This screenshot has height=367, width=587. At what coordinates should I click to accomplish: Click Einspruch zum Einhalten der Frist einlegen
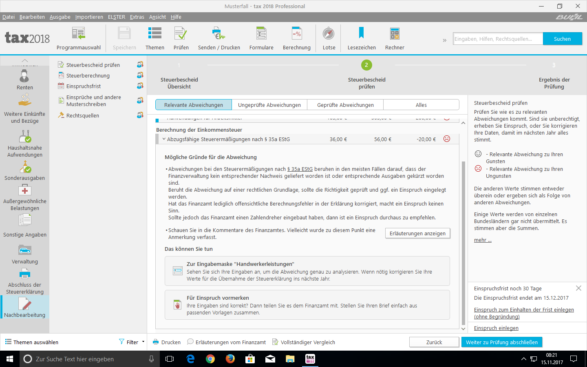pyautogui.click(x=524, y=313)
